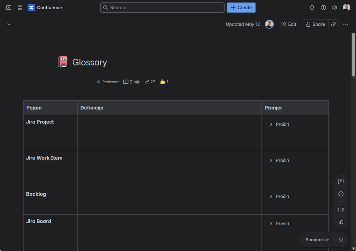
Task: Click the Jira Project term cell
Action: (x=50, y=133)
